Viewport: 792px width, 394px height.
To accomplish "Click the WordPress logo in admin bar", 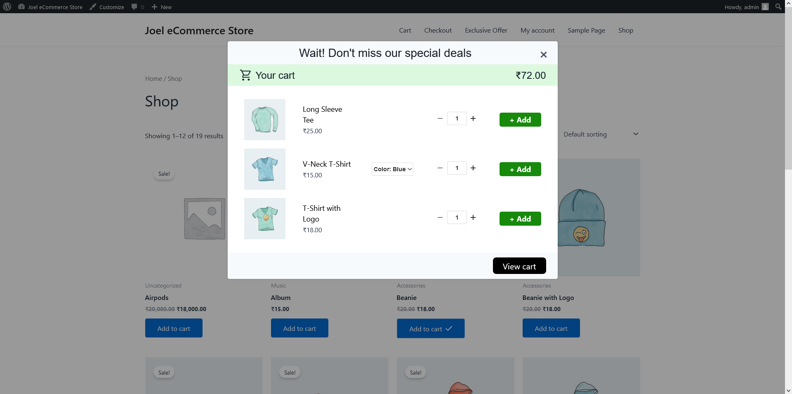I will (x=7, y=7).
